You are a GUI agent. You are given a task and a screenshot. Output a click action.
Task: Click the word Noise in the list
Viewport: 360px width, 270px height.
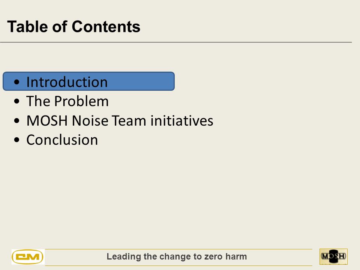tap(90, 120)
